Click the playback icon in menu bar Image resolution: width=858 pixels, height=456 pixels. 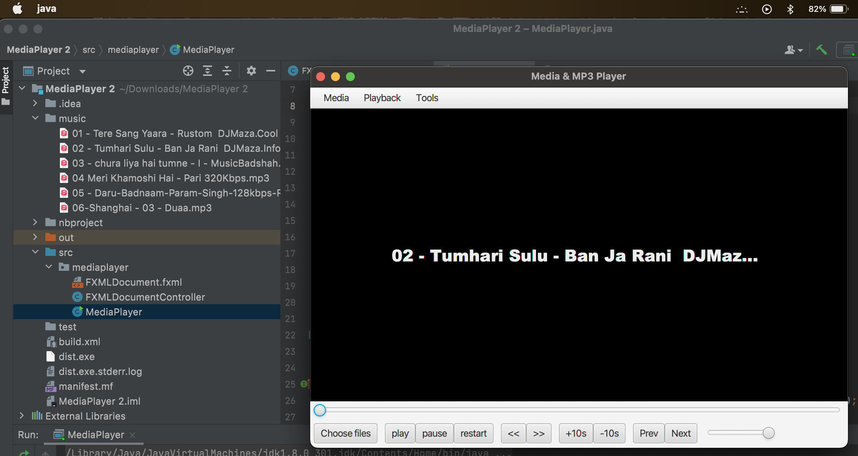click(767, 8)
